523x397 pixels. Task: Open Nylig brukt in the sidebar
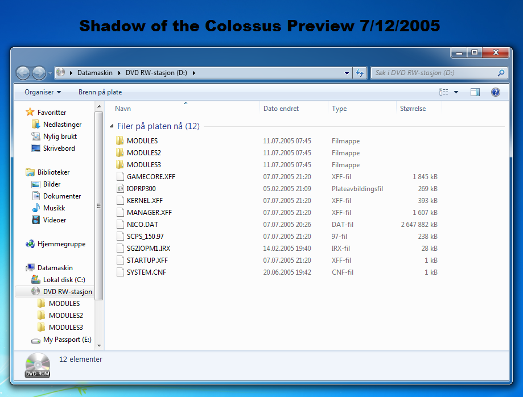pos(60,137)
